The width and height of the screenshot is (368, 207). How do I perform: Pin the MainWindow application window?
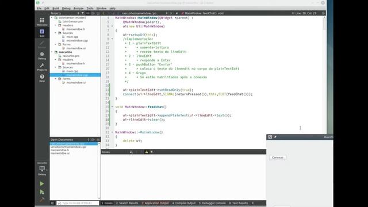(275, 137)
